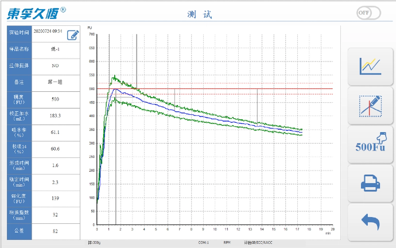Click the test date and time field
Image resolution: width=396 pixels, height=248 pixels.
pyautogui.click(x=48, y=32)
